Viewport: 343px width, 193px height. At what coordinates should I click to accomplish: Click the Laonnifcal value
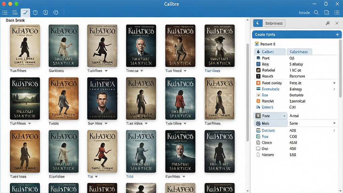(x=297, y=101)
